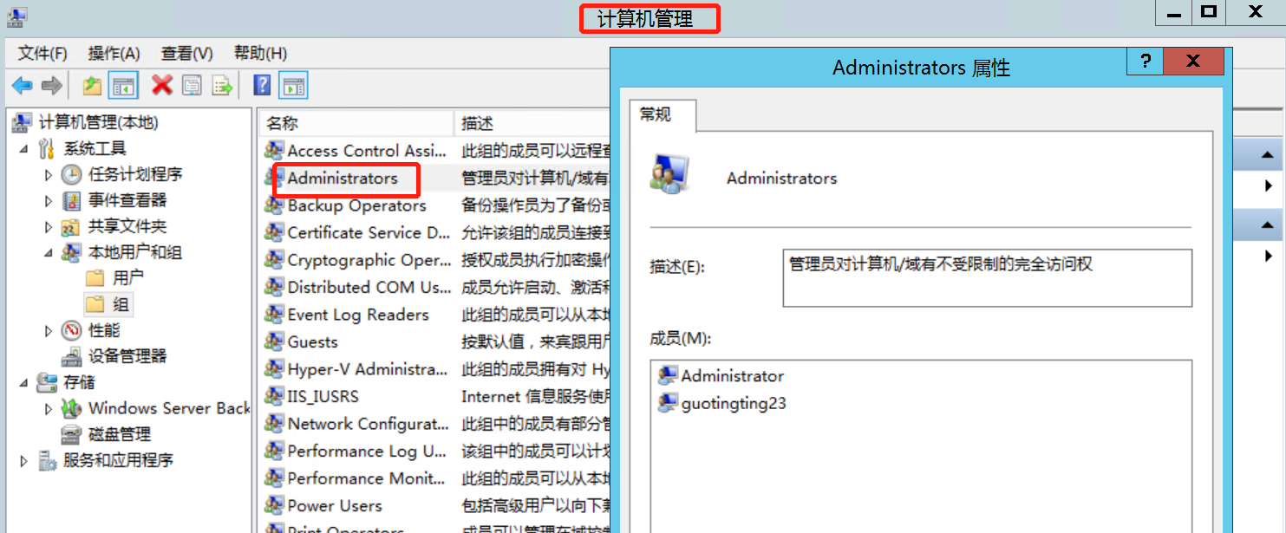The image size is (1286, 533).
Task: Select the 常规 tab in properties dialog
Action: coord(656,114)
